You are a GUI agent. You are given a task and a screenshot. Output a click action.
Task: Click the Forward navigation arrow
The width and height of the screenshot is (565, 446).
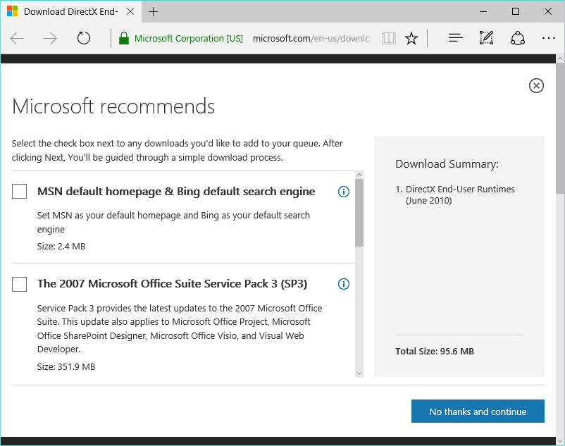[50, 38]
